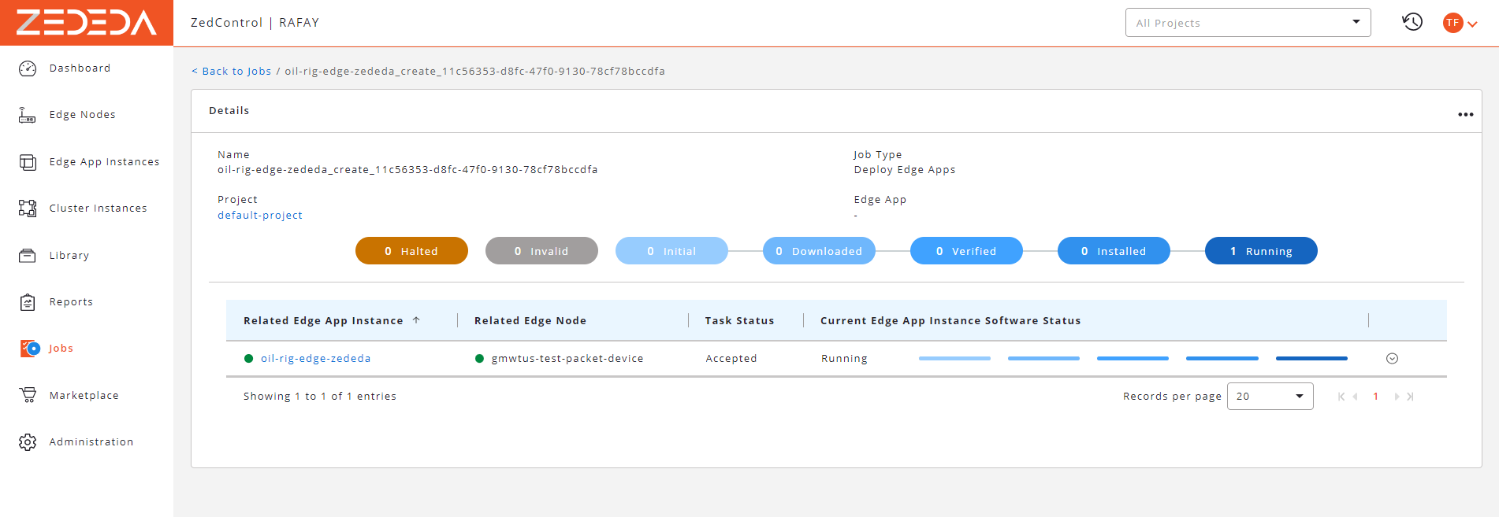Go to first page pagination icon
This screenshot has width=1499, height=517.
tap(1341, 397)
